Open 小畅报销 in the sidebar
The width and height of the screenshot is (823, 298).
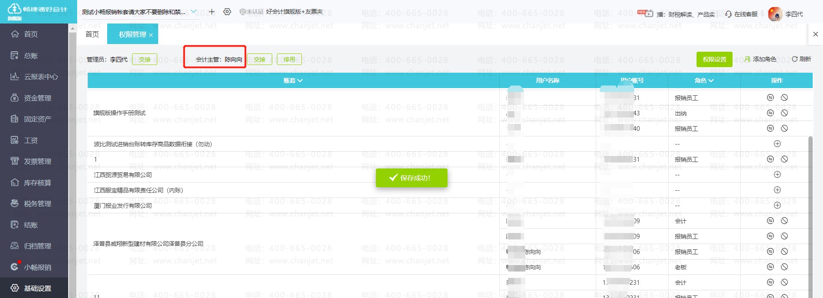click(x=37, y=267)
